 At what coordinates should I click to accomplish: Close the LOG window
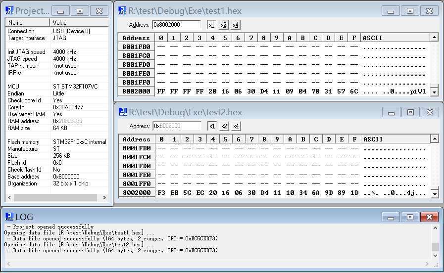point(429,217)
